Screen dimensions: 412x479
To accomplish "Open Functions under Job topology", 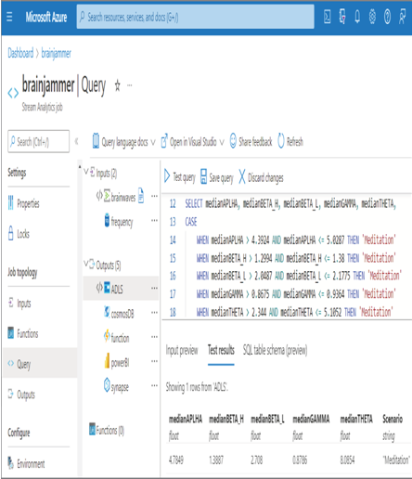I will click(x=23, y=333).
